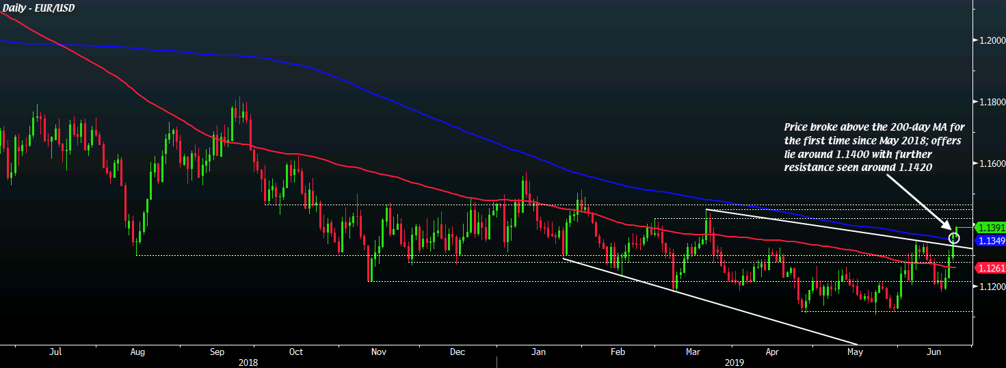The height and width of the screenshot is (368, 1006).
Task: Click the Oct month label on time axis
Action: coord(296,352)
